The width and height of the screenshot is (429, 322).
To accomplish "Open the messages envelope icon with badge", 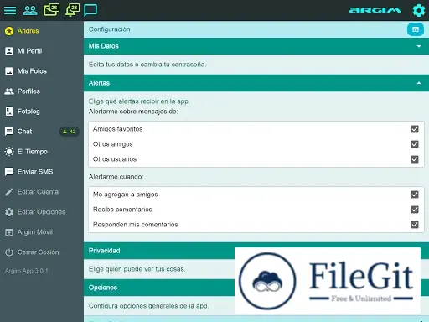I will (51, 10).
